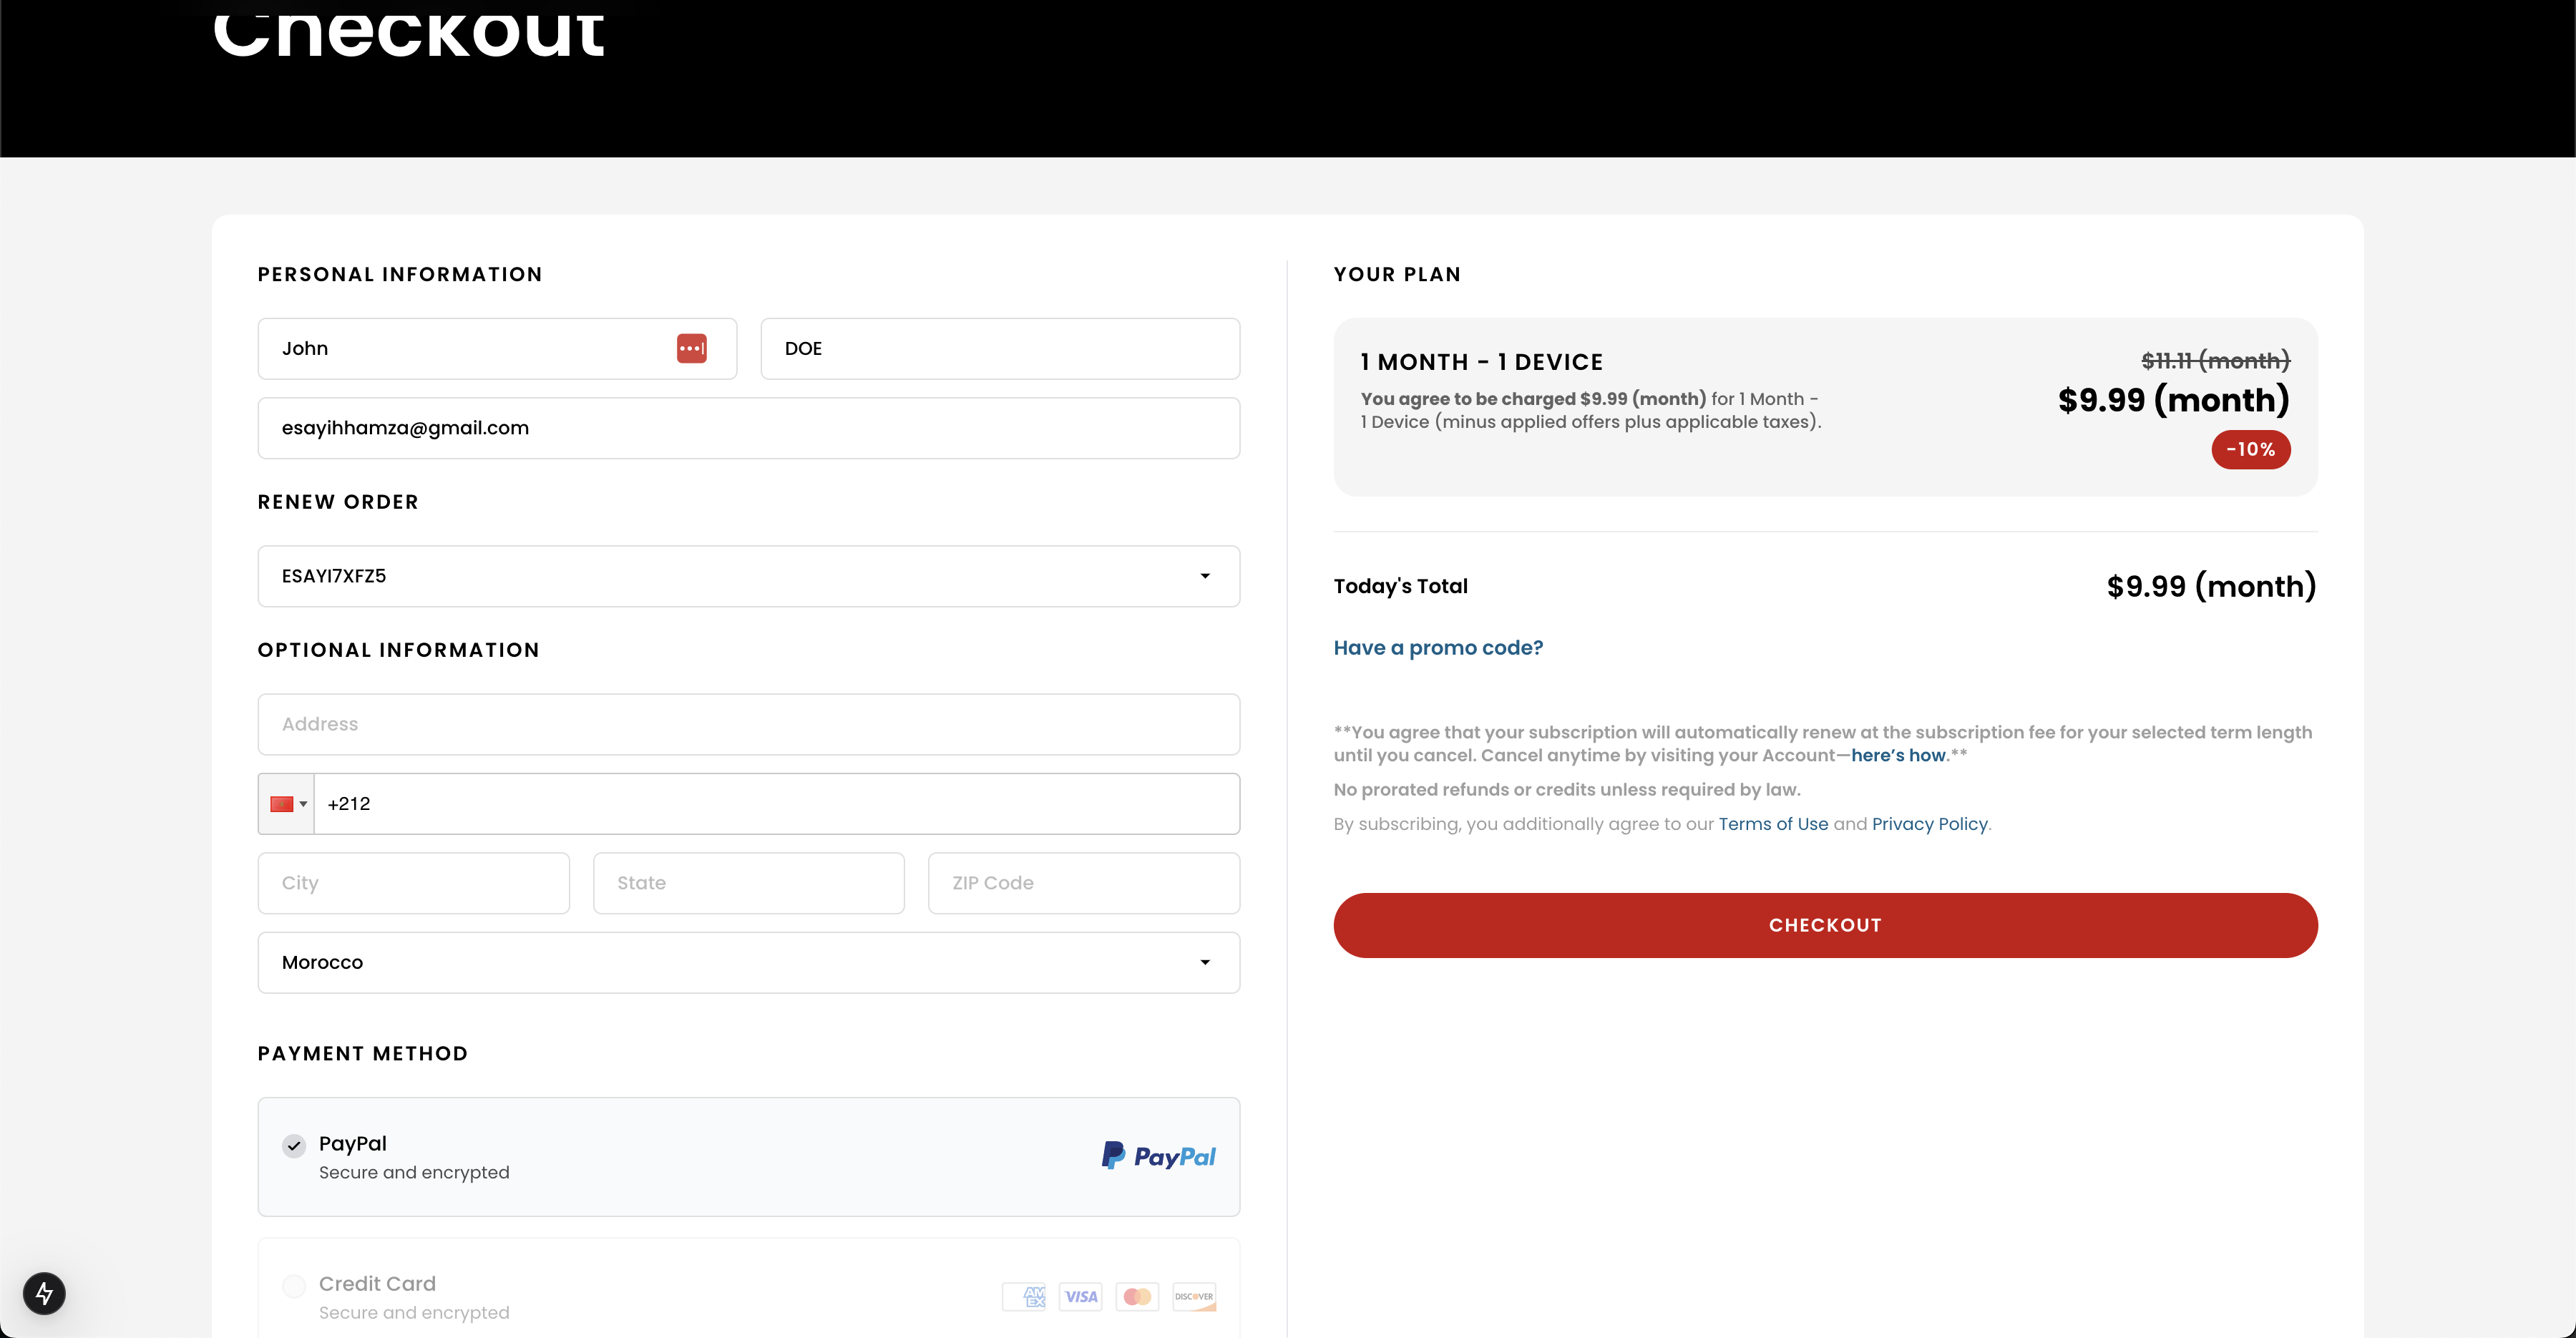2576x1338 pixels.
Task: Open the 'Have a promo code?' link
Action: 1438,648
